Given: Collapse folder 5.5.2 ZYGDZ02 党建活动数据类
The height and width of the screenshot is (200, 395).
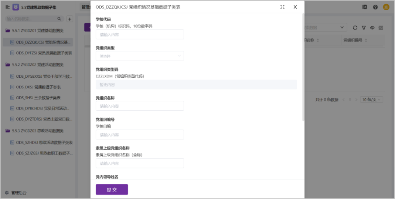Looking at the screenshot, I should coord(38,65).
